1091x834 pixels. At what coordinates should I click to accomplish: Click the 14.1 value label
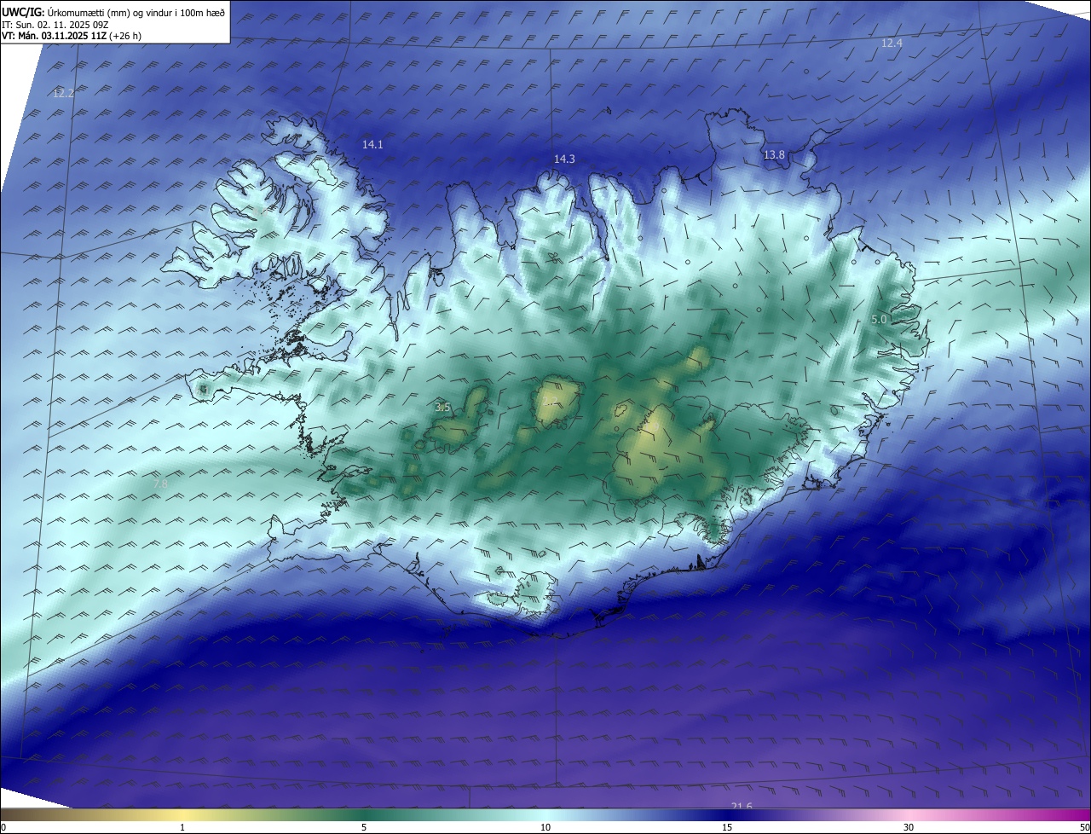[x=372, y=145]
